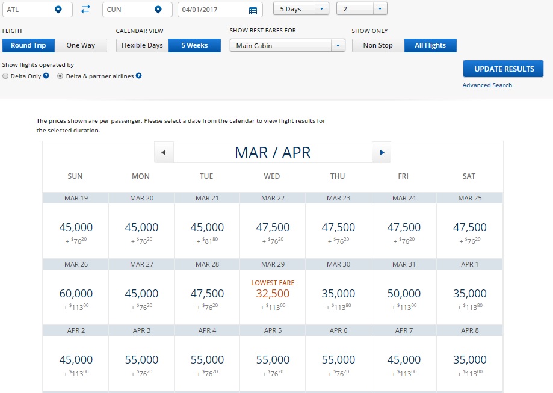
Task: Select the APR 8 fare 35,000
Action: pyautogui.click(x=470, y=363)
